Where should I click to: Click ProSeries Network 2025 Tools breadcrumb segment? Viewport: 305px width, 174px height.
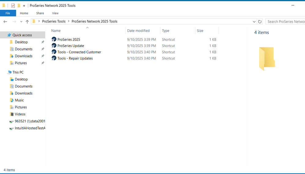94,21
